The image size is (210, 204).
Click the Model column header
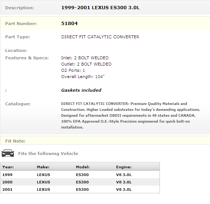coord(83,167)
